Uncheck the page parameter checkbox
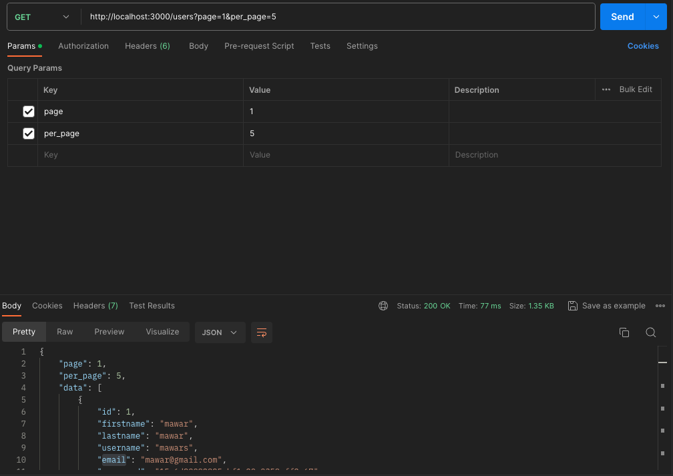The width and height of the screenshot is (673, 476). (x=29, y=111)
